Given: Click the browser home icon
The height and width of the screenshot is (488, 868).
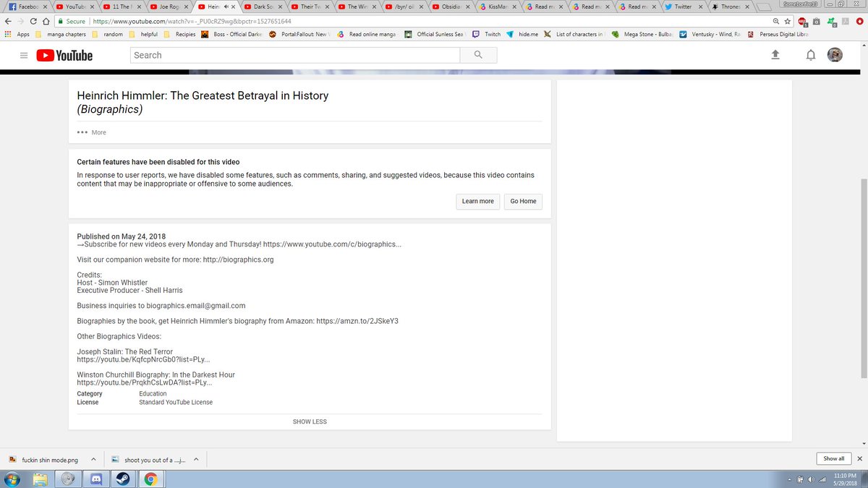Looking at the screenshot, I should click(x=46, y=22).
